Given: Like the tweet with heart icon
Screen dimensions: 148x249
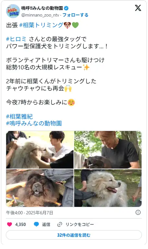Looking at the screenshot, I should click(9, 224).
